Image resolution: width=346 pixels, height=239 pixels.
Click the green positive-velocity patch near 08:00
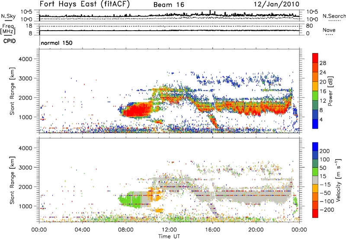click(130, 199)
